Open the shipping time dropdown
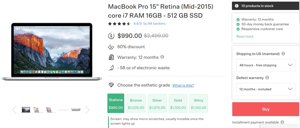This screenshot has height=128, width=300. [265, 65]
